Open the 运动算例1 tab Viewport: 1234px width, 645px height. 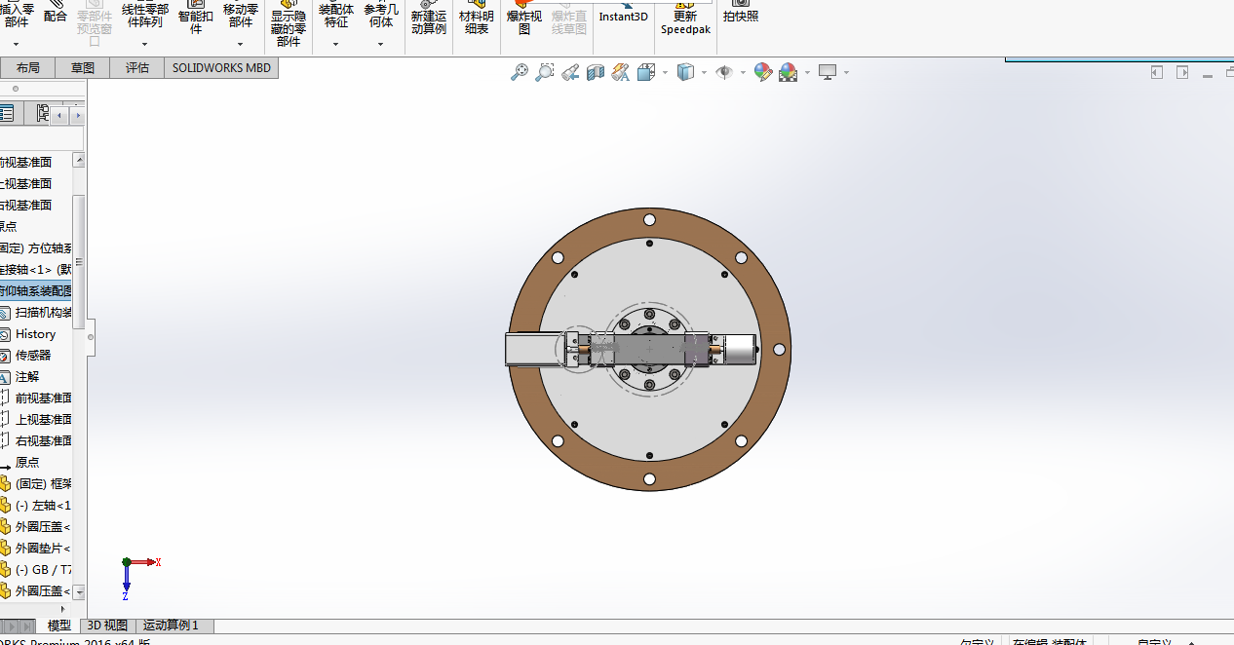[171, 626]
